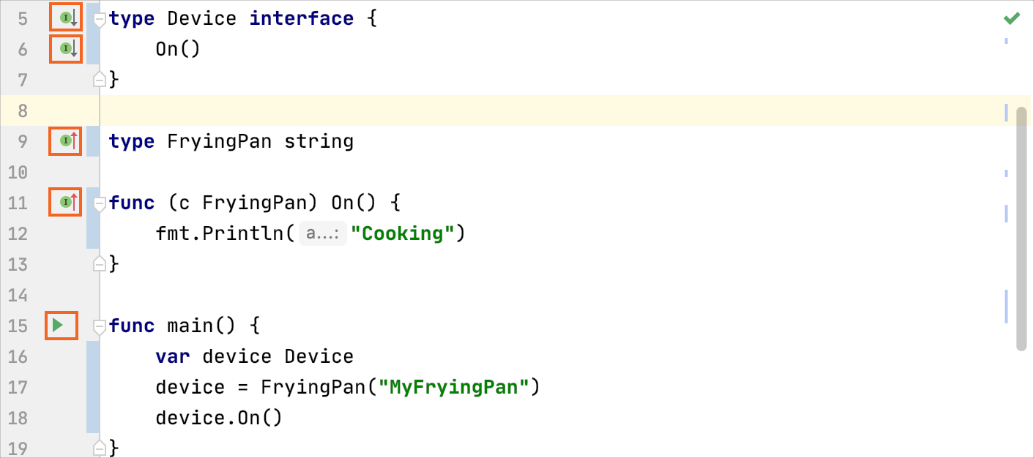This screenshot has height=458, width=1034.
Task: Click the closing fold marker on line 7
Action: tap(100, 79)
